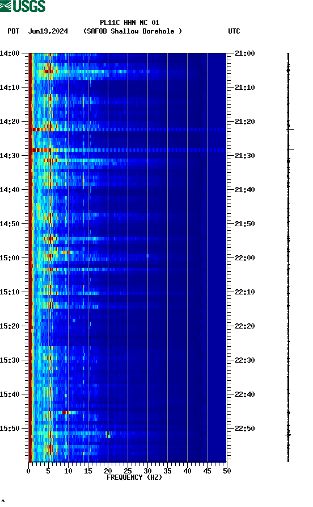Click the 22:30 UTC time label
This screenshot has height=507, width=313.
click(245, 360)
